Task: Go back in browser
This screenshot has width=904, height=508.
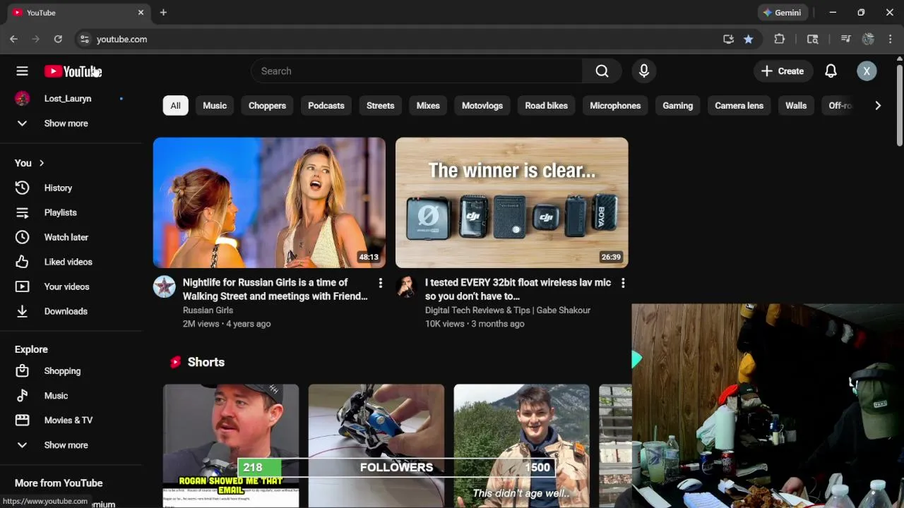Action: 13,39
